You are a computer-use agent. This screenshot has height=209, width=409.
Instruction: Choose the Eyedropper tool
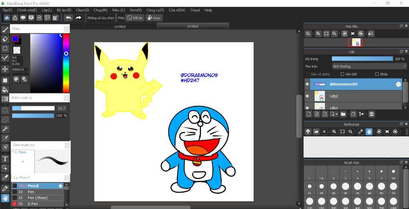5,188
